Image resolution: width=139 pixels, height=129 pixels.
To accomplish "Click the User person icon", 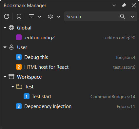I will (11, 47).
